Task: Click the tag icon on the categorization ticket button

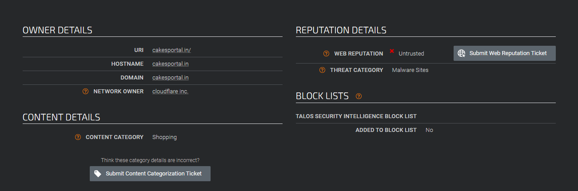Action: 98,174
